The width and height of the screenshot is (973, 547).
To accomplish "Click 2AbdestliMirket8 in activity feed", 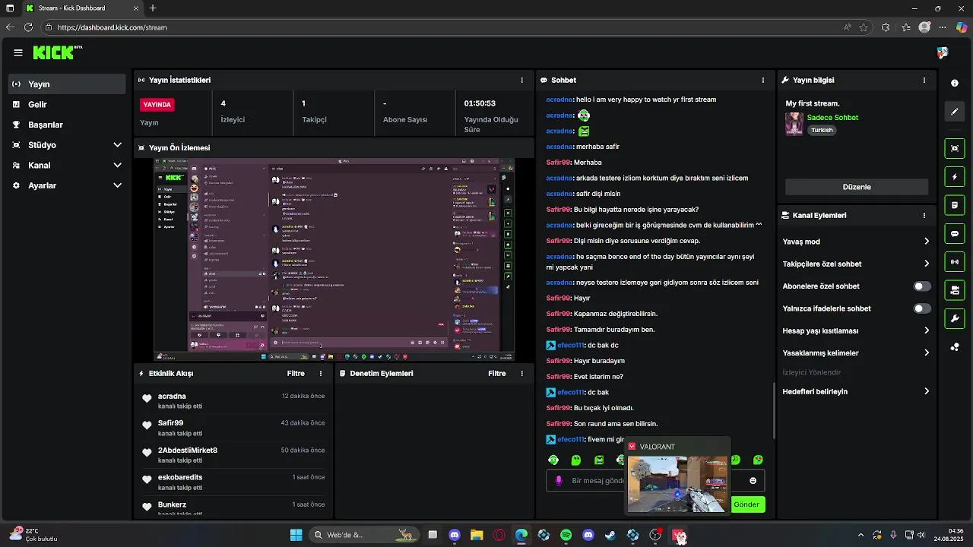I will click(x=188, y=451).
